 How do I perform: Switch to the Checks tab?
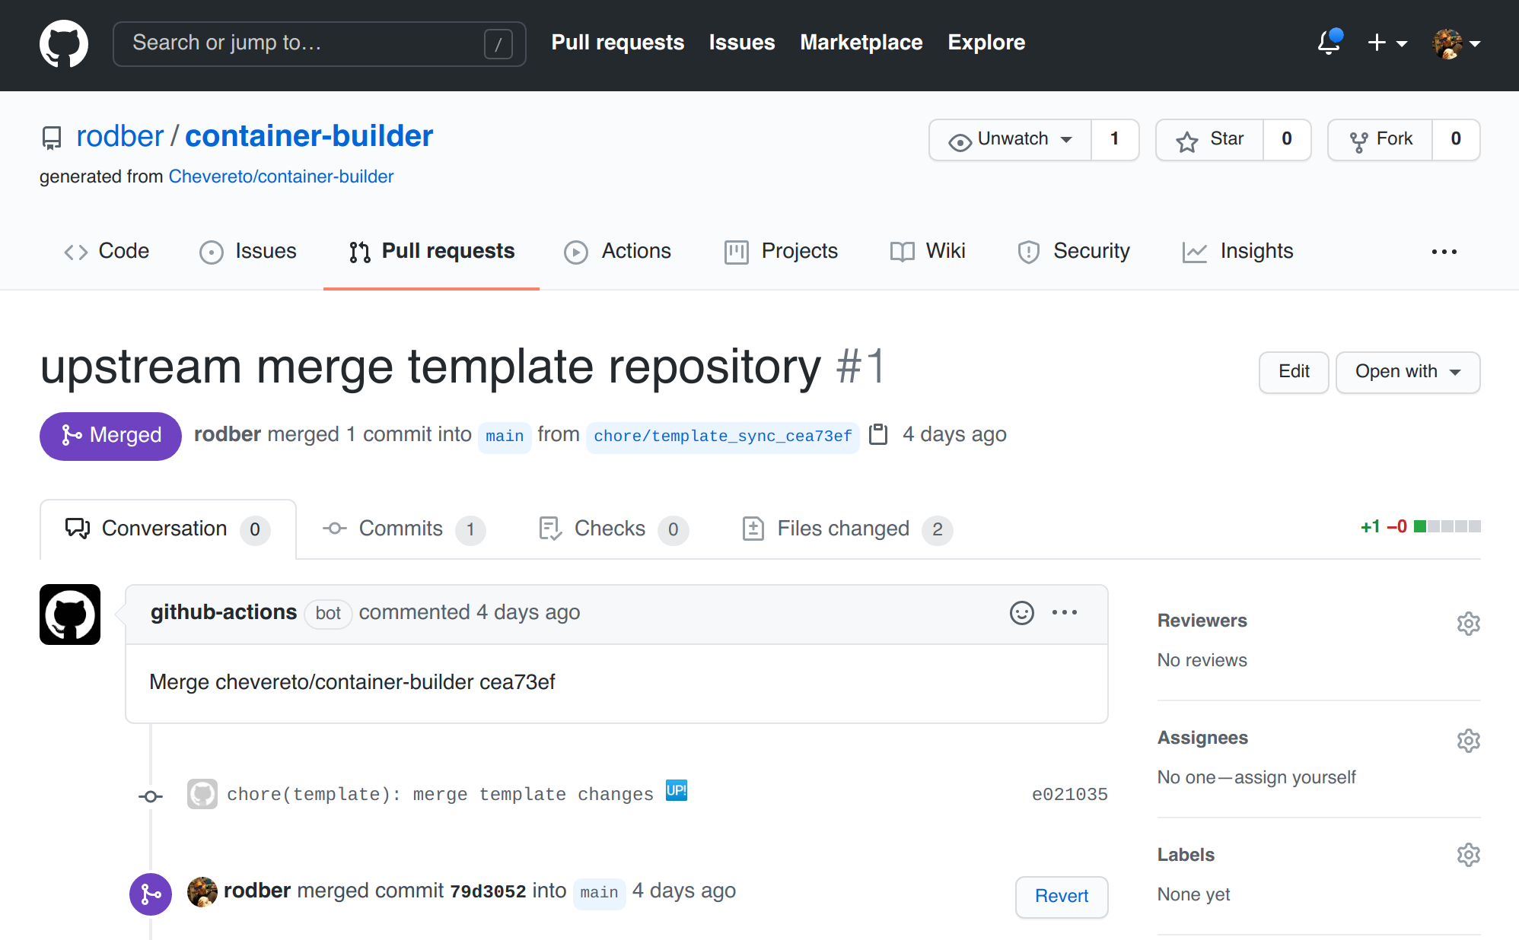(x=613, y=529)
